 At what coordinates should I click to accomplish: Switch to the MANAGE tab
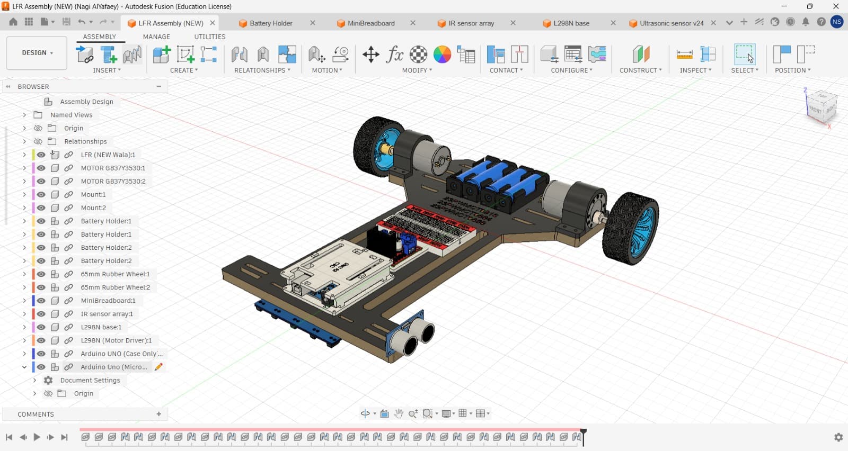tap(156, 37)
